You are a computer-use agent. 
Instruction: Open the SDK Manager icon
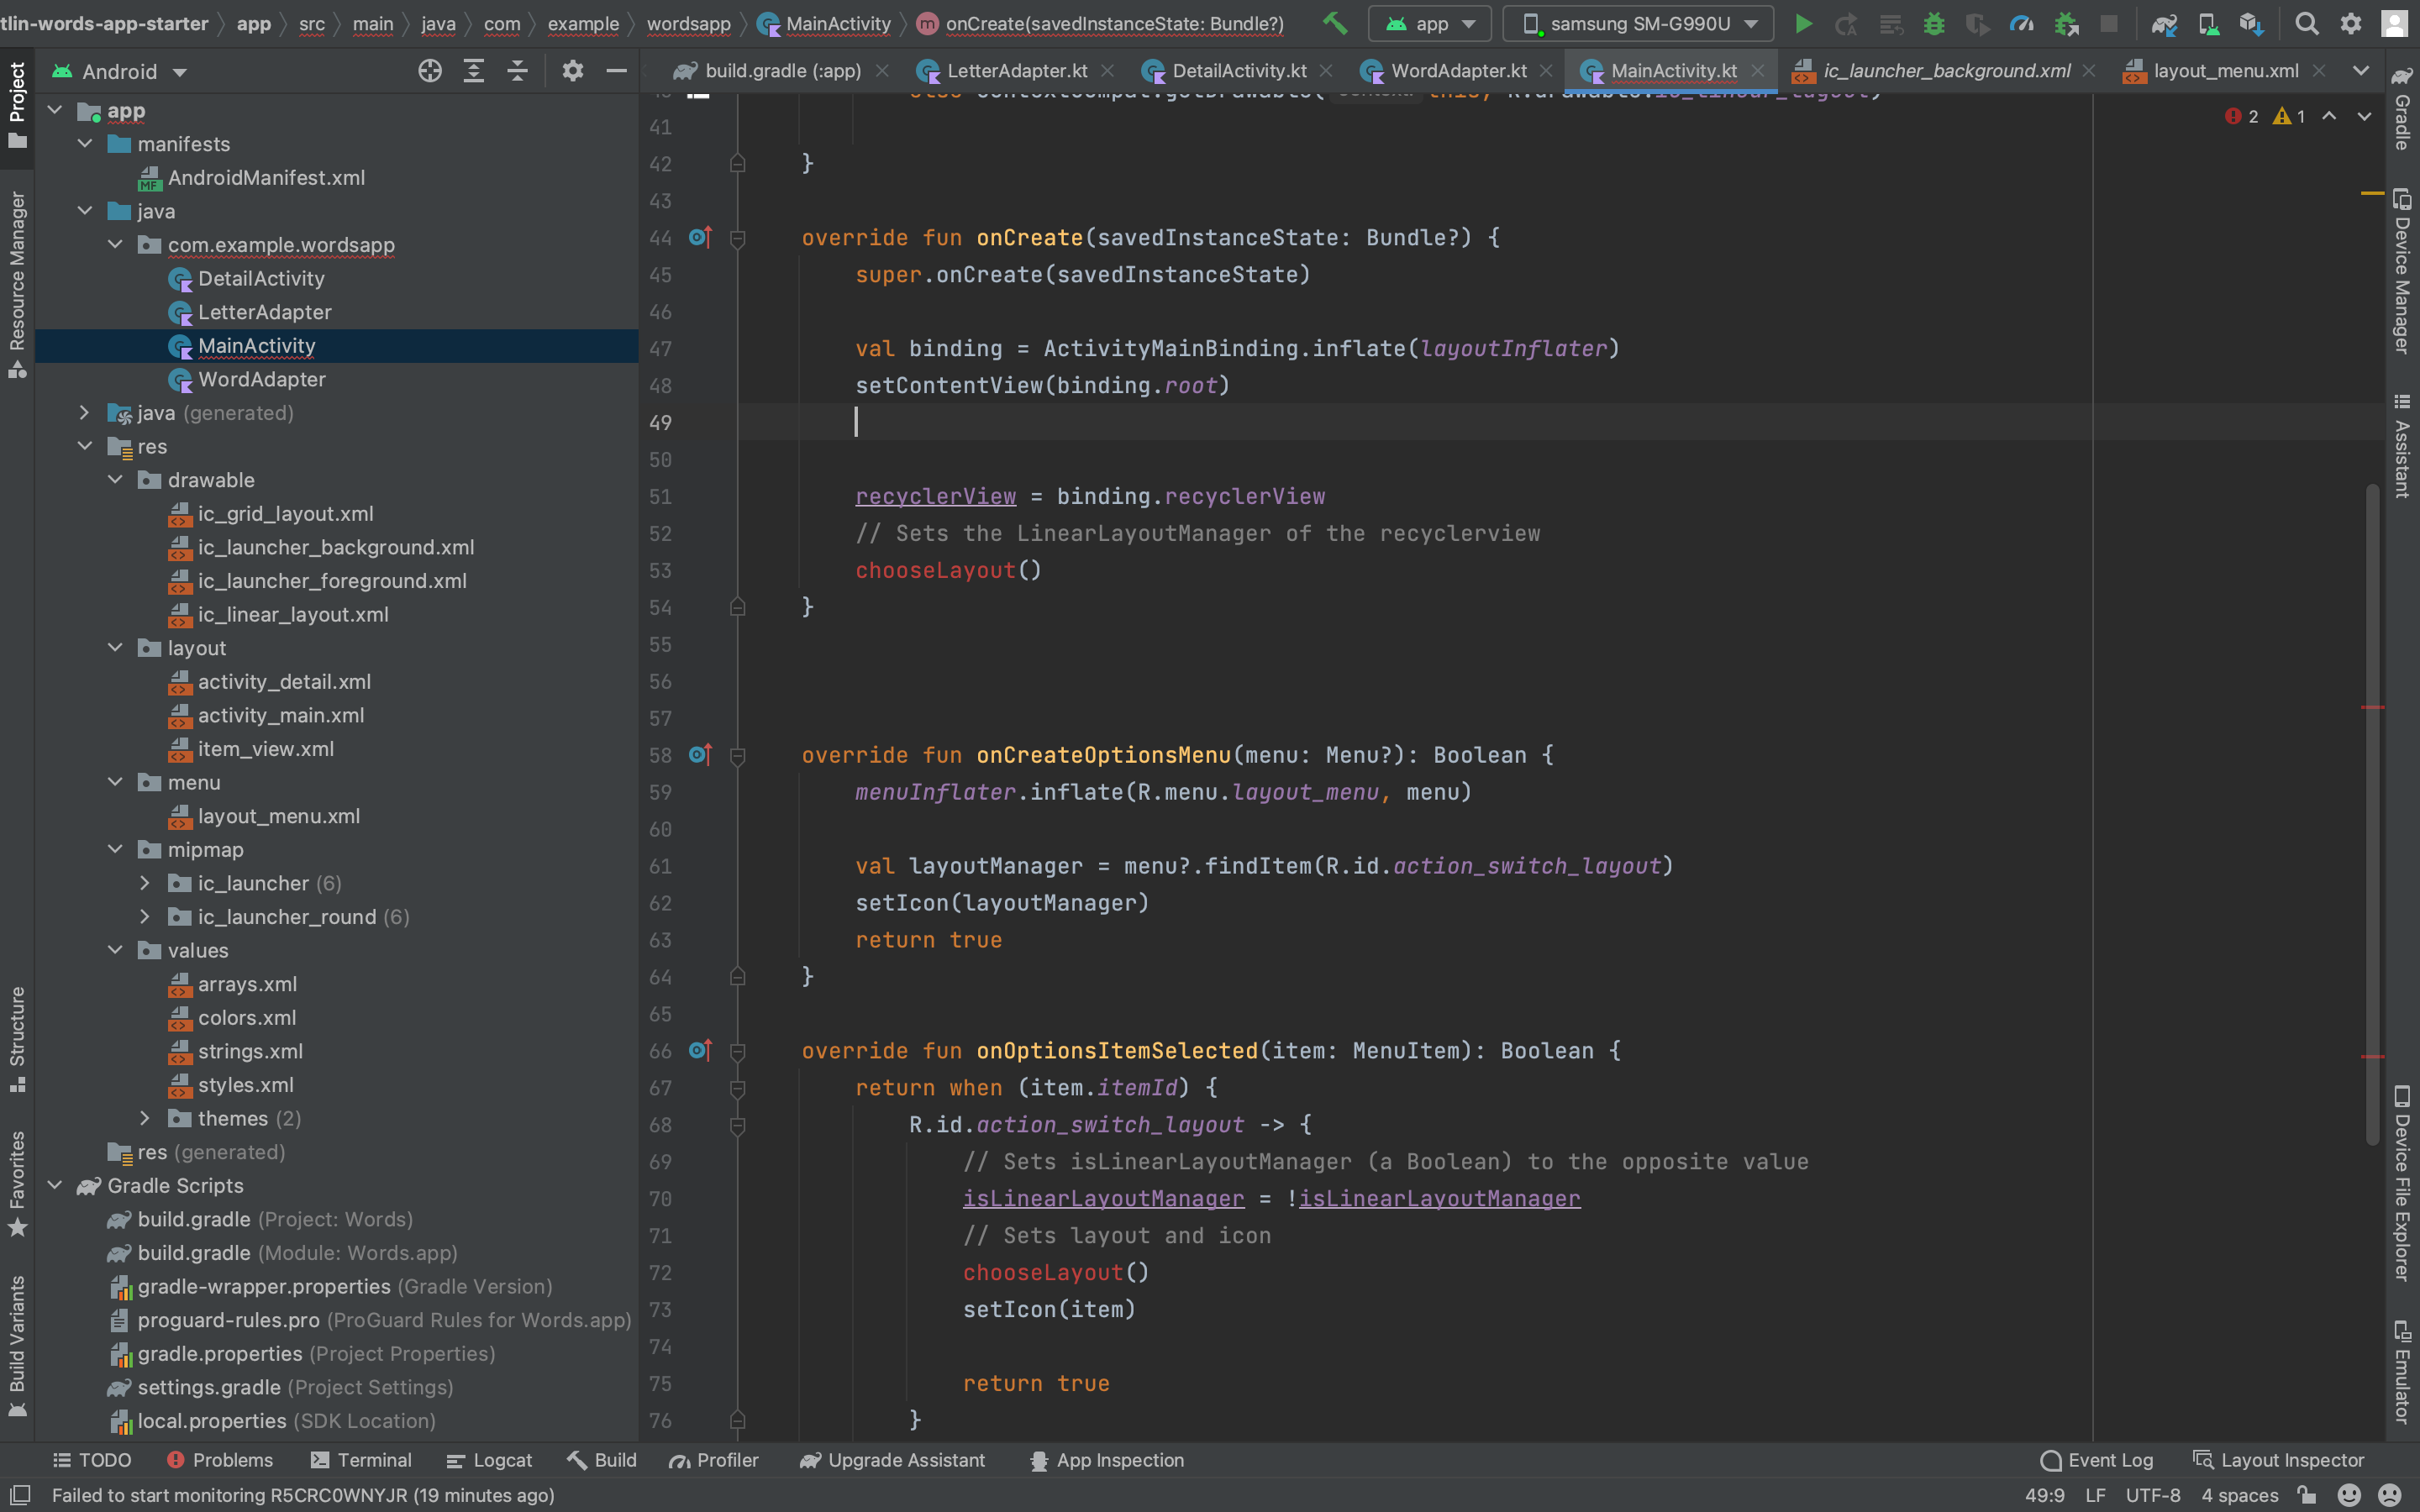tap(2251, 23)
